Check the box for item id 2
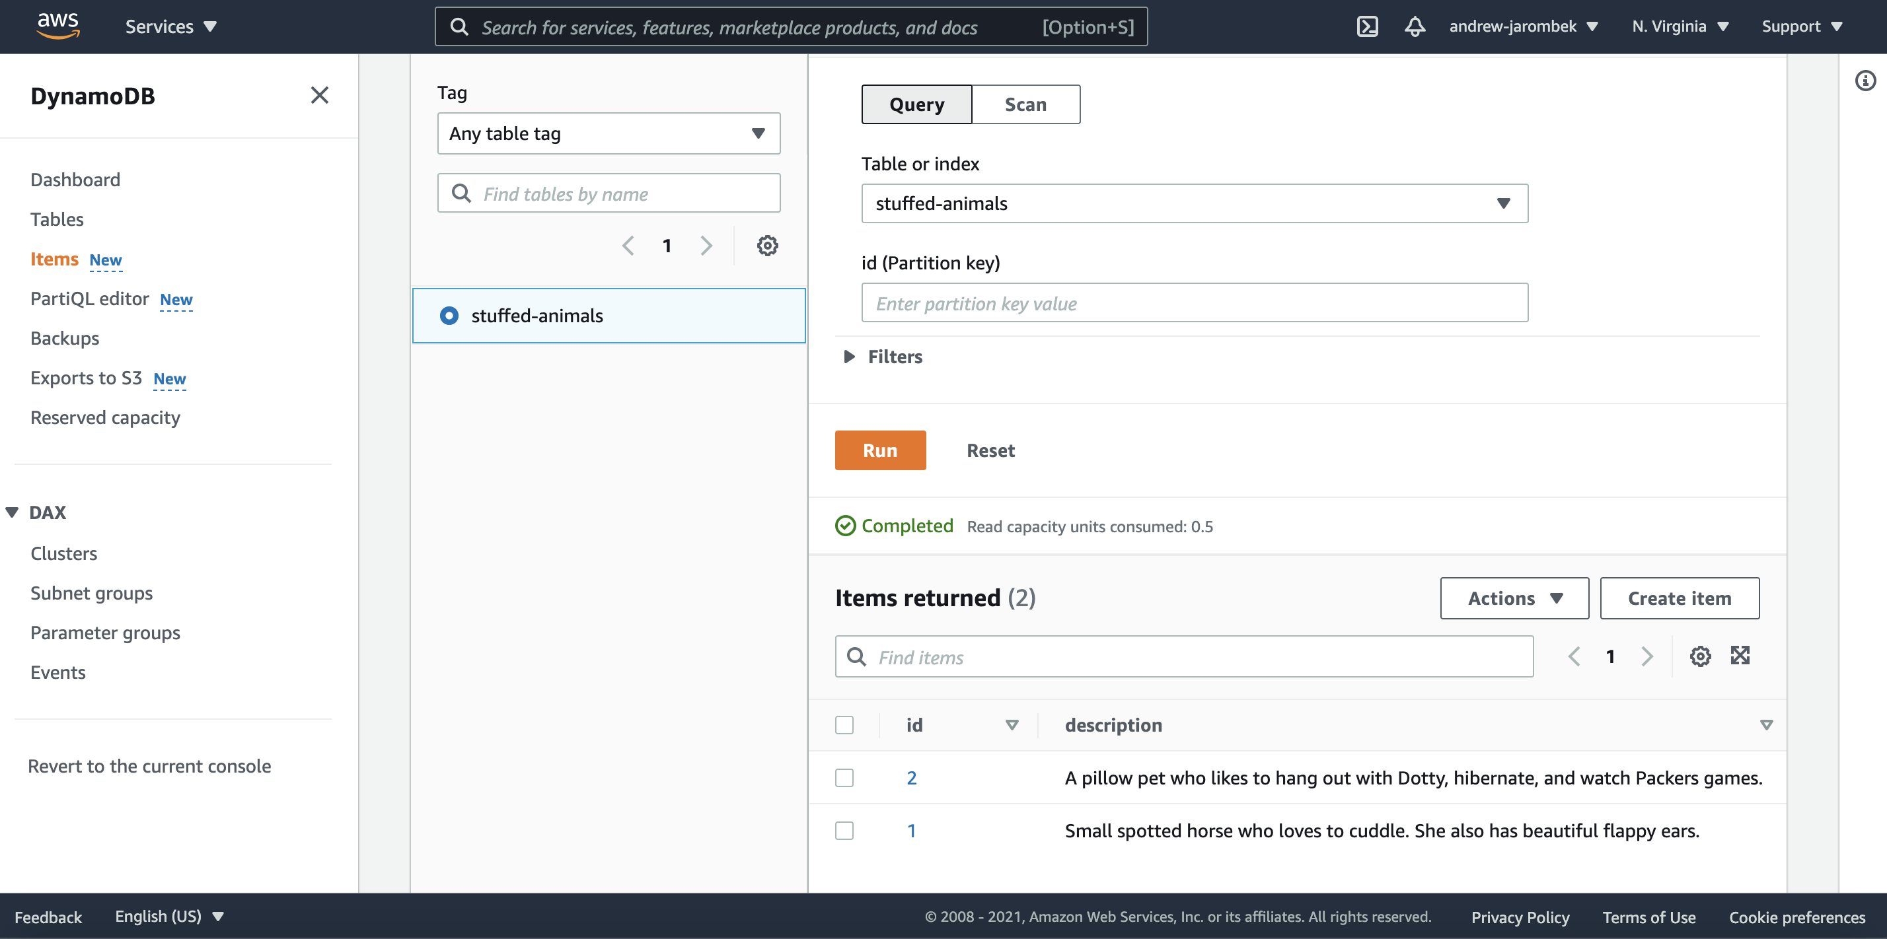This screenshot has width=1887, height=939. (844, 777)
